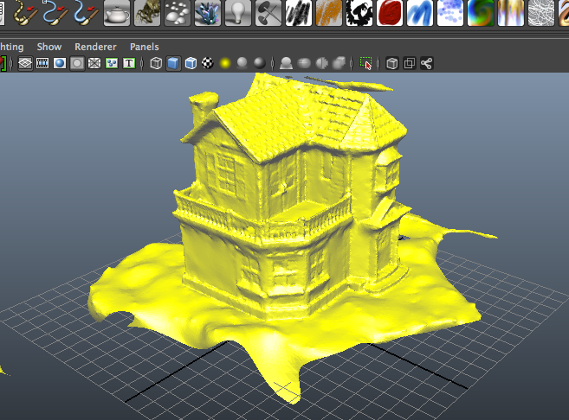Choose the red oil paint brush
This screenshot has height=420, width=569.
[x=390, y=13]
